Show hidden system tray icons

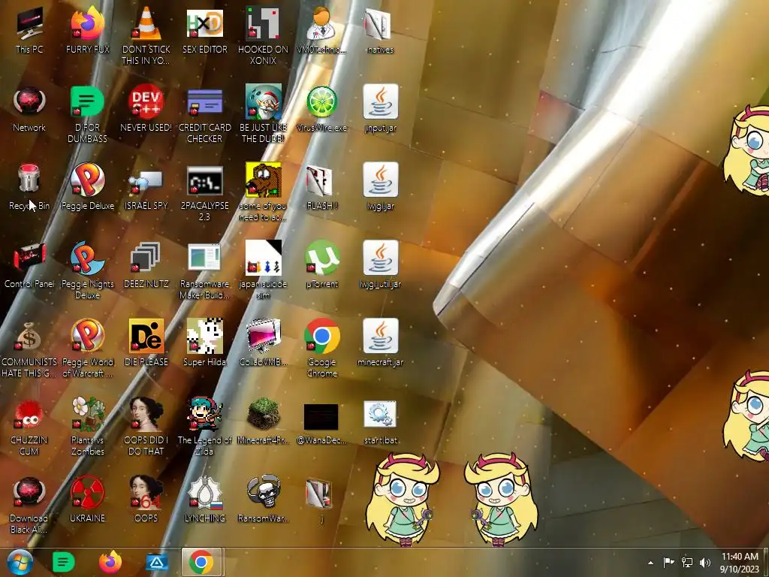[651, 563]
